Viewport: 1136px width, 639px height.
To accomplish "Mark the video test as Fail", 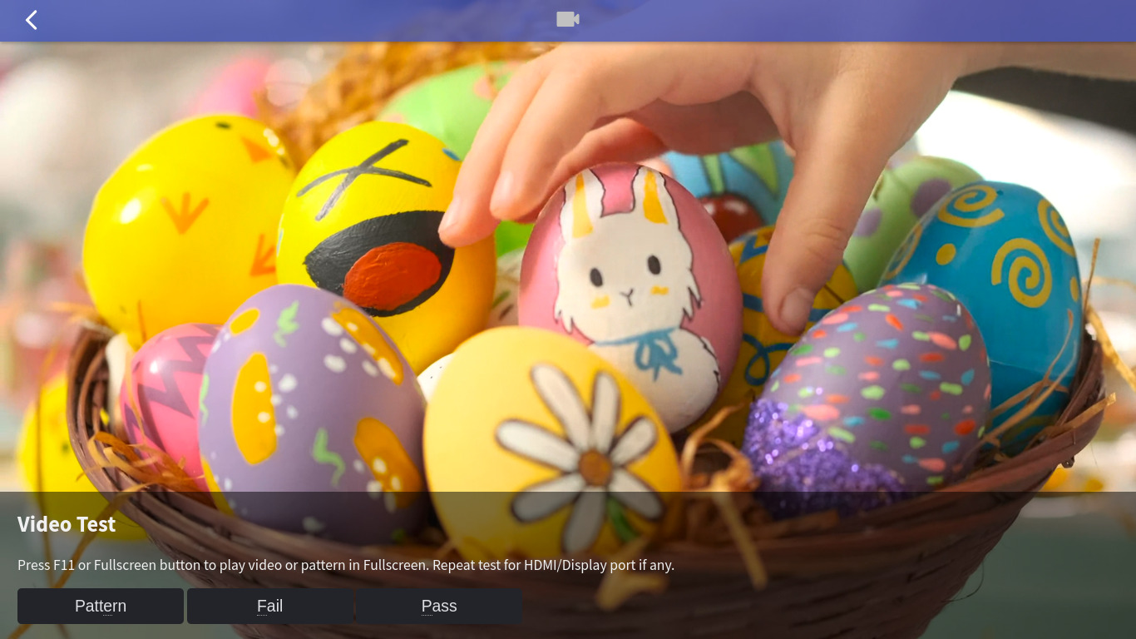I will [270, 606].
